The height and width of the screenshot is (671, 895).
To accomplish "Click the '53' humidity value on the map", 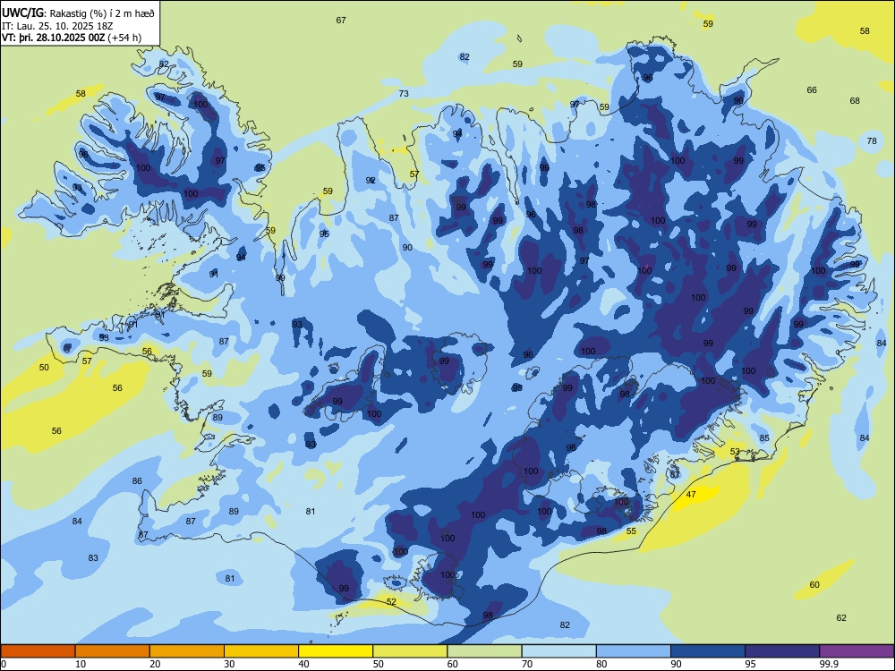I will (x=735, y=451).
